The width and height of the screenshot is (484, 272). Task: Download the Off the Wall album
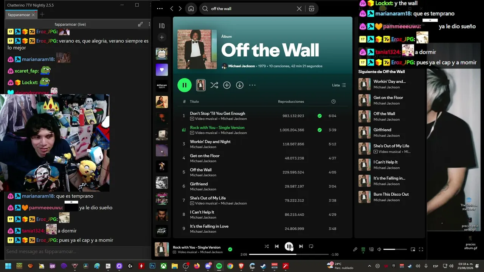(240, 85)
